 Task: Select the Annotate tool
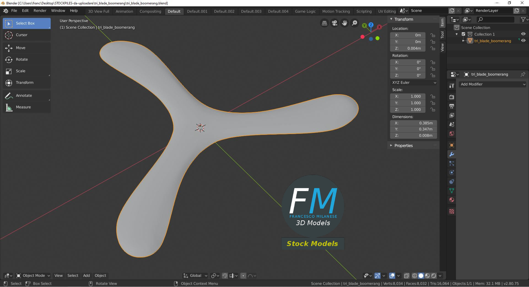27,96
